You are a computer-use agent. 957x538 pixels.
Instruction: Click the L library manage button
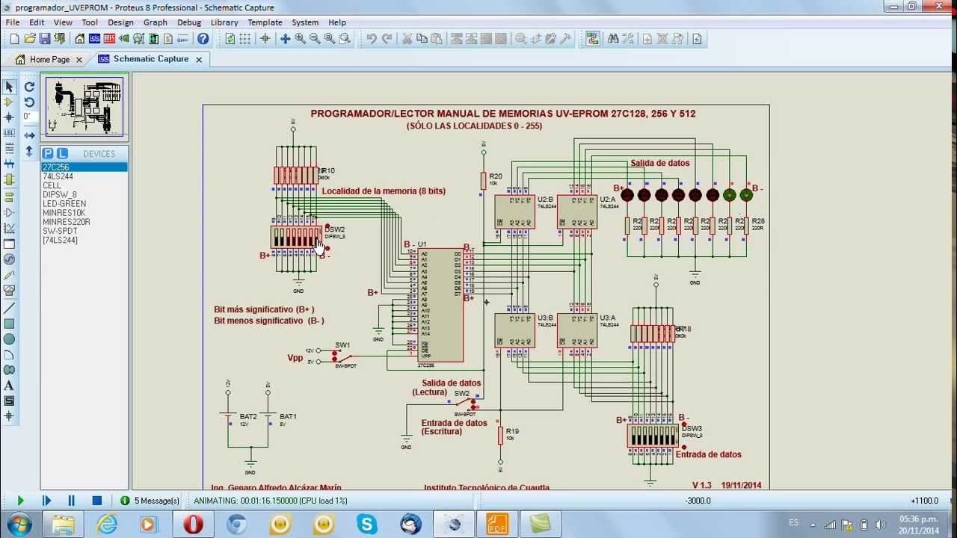point(61,153)
